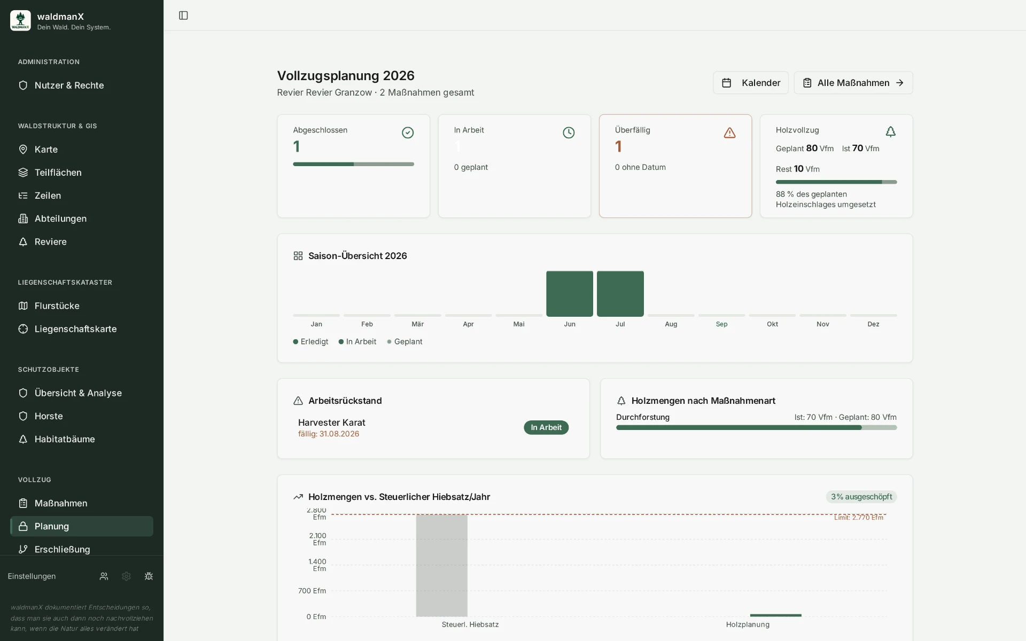Viewport: 1026px width, 641px height.
Task: Click the lock icon for Planung
Action: [23, 526]
